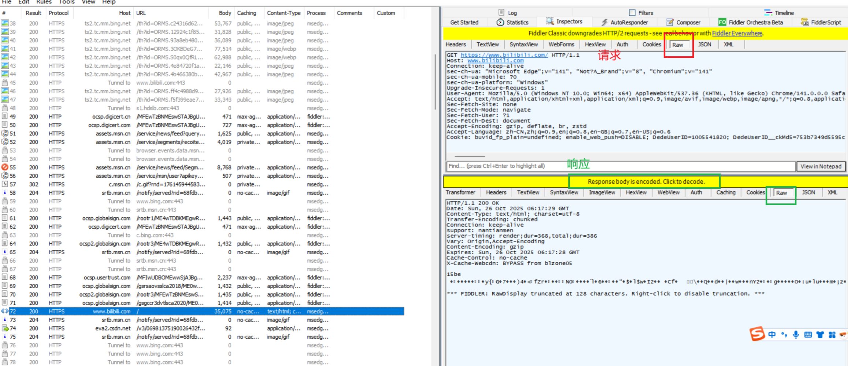This screenshot has width=848, height=366.
Task: Open Sogou toolbox grid icon
Action: tap(832, 335)
